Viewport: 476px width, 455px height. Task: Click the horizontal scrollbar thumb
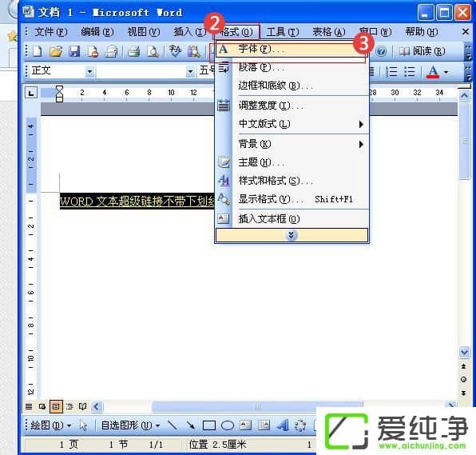(257, 406)
